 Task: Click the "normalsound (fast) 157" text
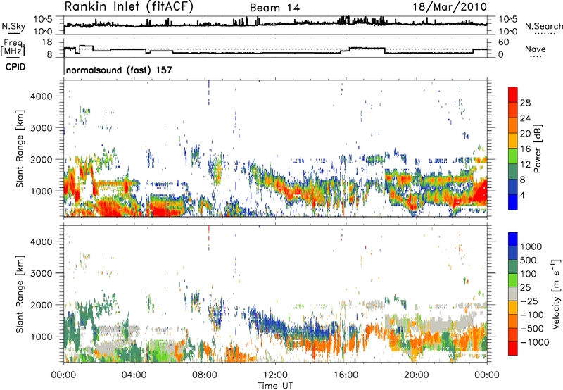119,70
